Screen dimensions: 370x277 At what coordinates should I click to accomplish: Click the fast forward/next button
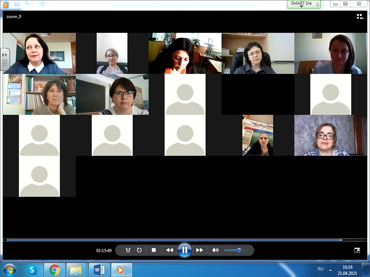[199, 250]
